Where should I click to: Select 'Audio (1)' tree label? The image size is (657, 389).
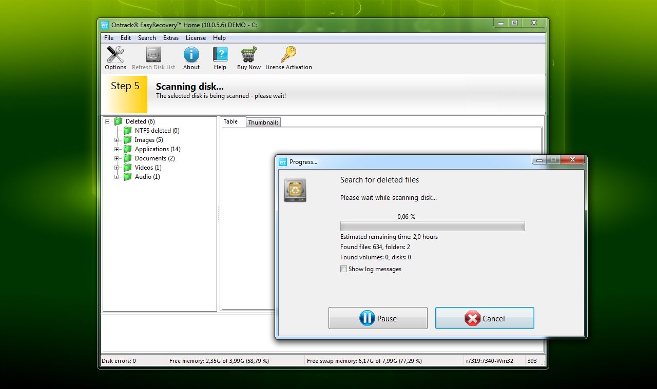[x=147, y=177]
